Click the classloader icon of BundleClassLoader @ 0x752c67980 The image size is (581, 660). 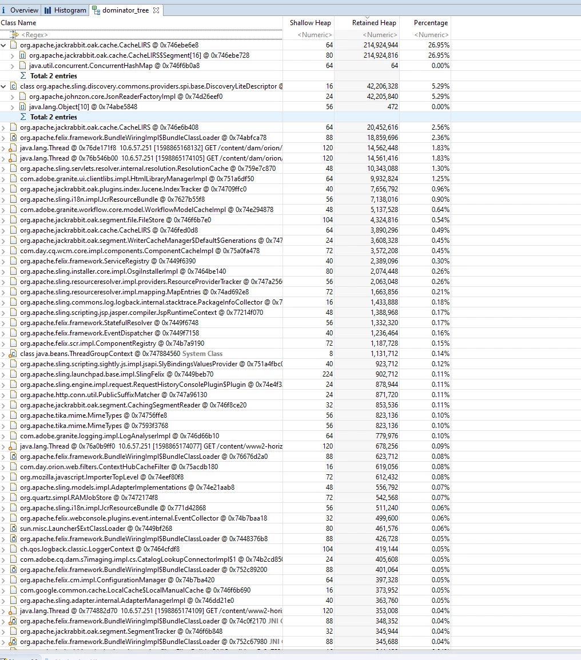click(x=14, y=642)
